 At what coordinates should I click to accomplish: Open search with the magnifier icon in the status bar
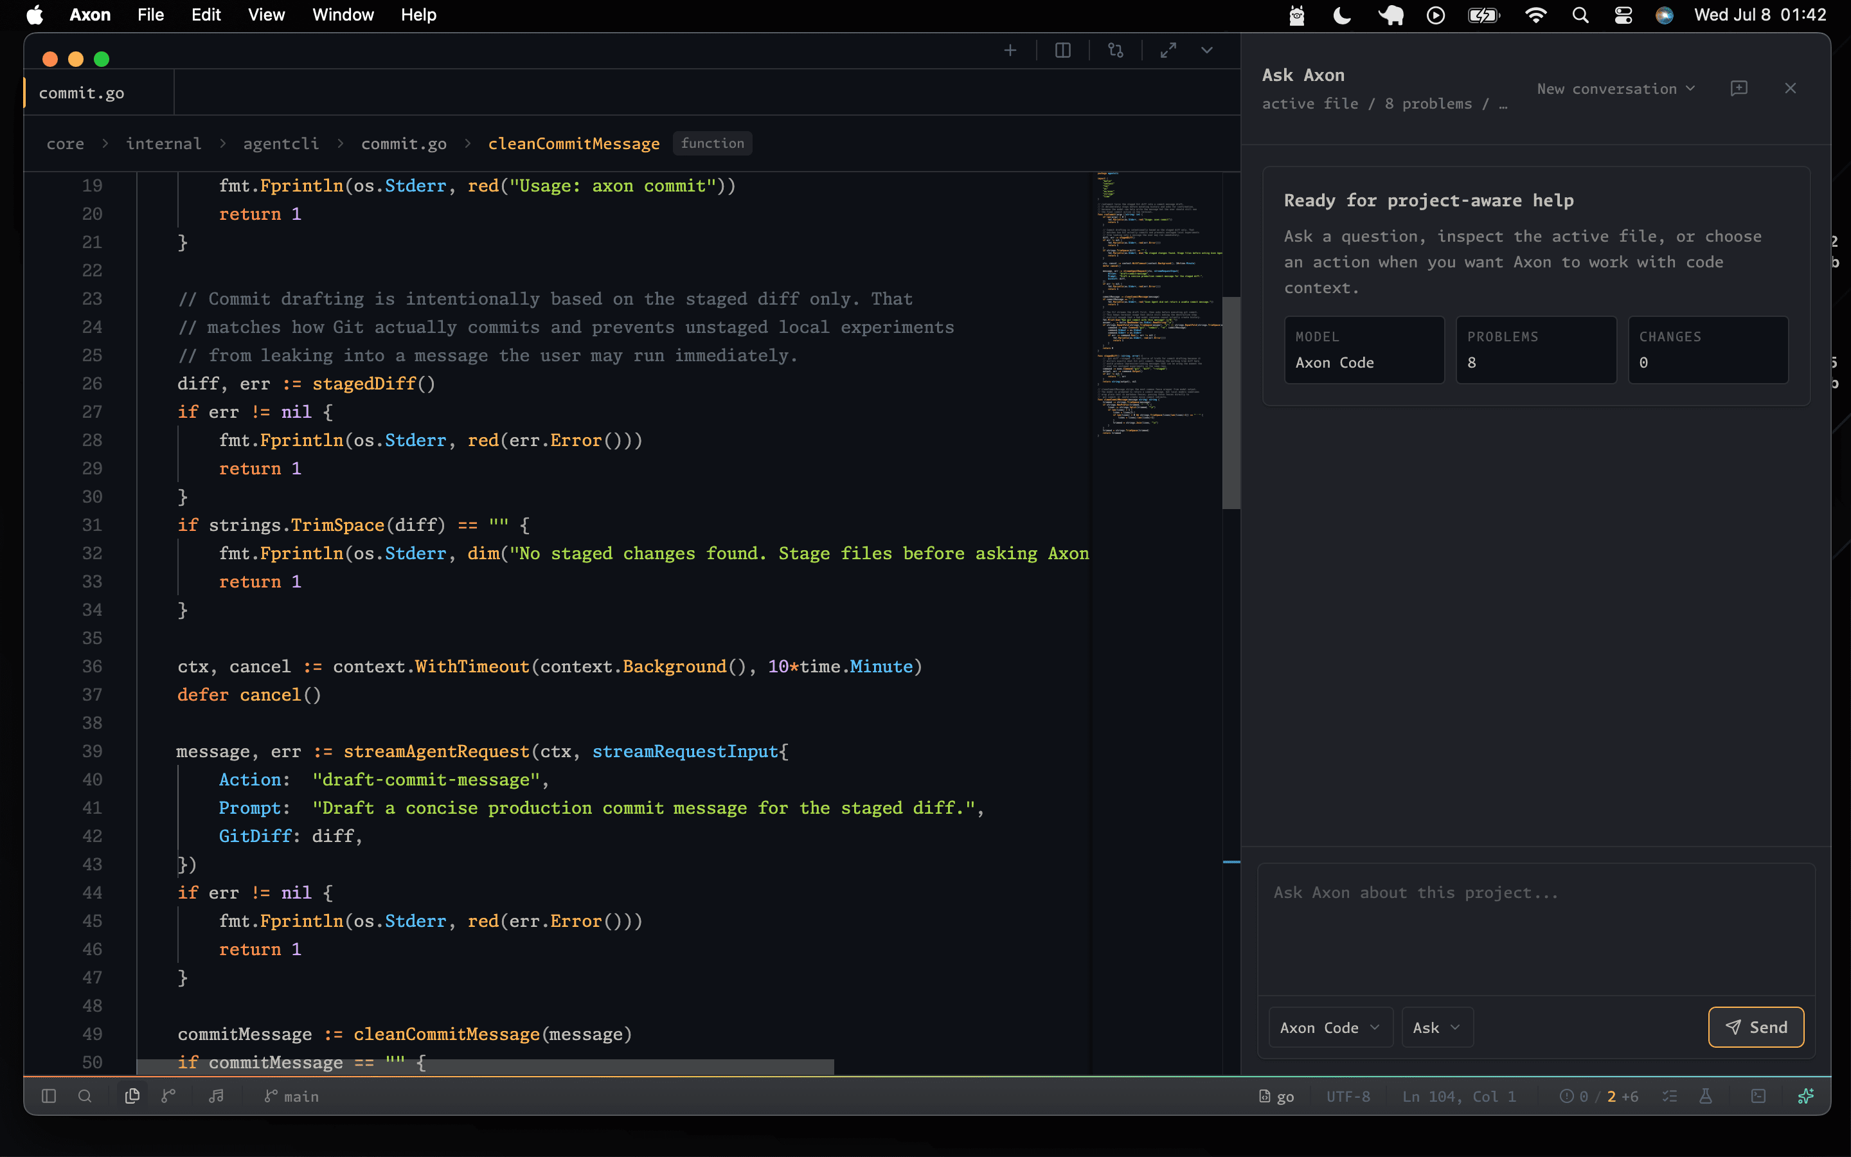click(x=85, y=1096)
